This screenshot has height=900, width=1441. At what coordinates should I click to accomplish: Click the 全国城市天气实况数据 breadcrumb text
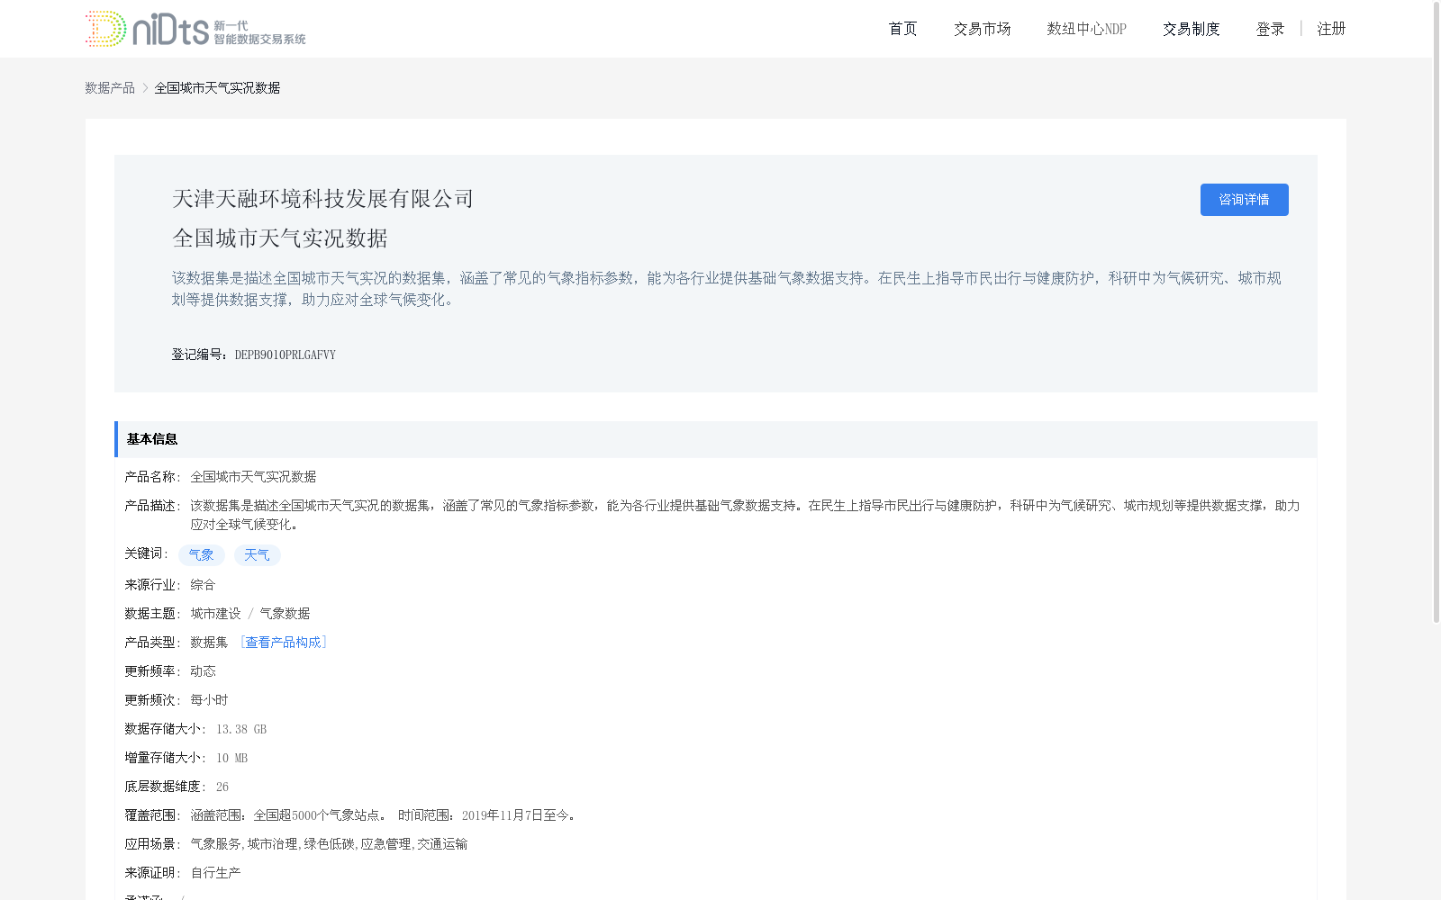217,87
